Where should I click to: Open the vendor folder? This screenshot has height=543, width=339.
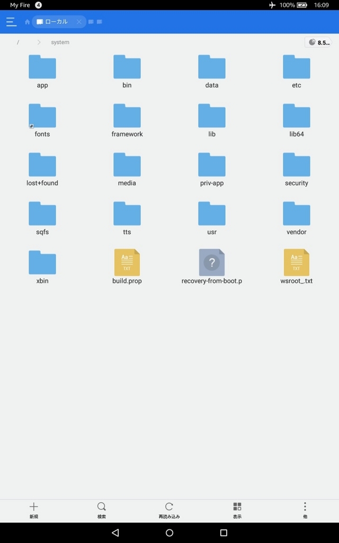pos(297,218)
